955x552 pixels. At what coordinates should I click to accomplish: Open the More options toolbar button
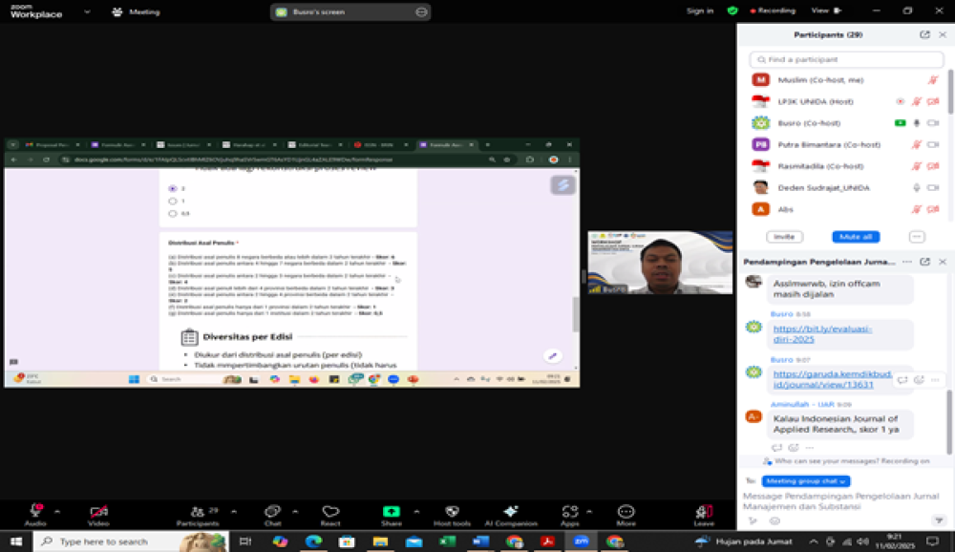[626, 515]
